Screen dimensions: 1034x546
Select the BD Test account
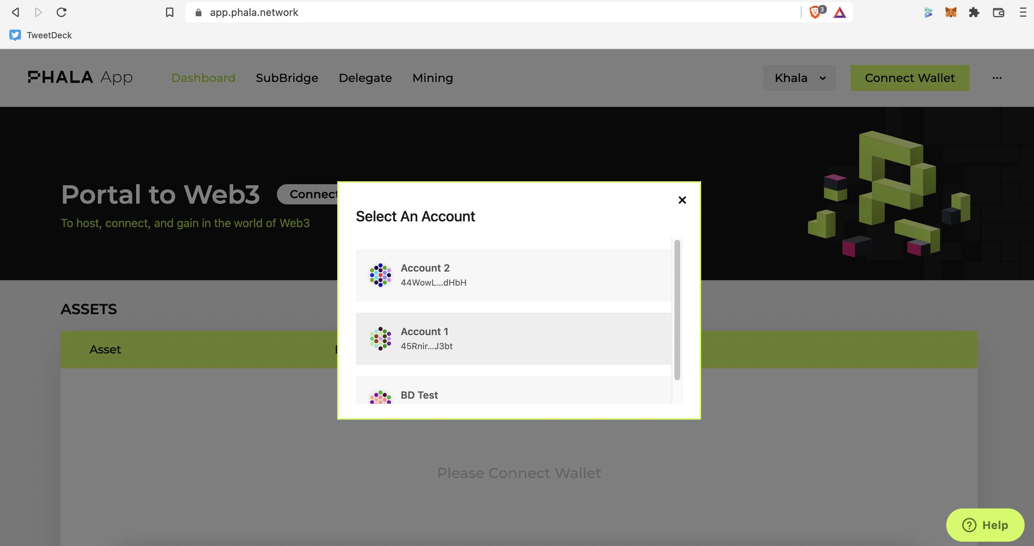pos(513,390)
